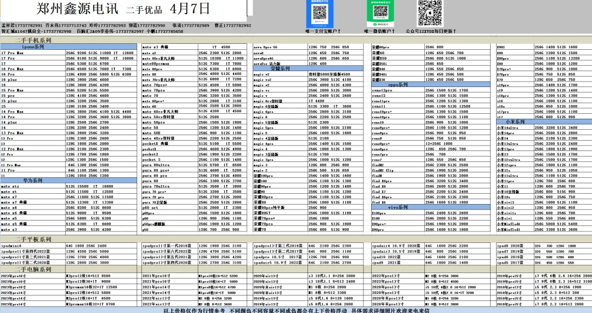Click the 14 plus model cell
This screenshot has height=313, width=592.
point(33,122)
